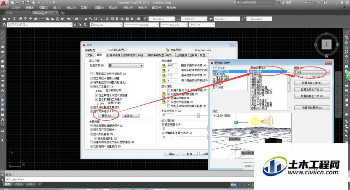The width and height of the screenshot is (350, 190).
Task: Click the crosshair size slider handle
Action: 198,115
